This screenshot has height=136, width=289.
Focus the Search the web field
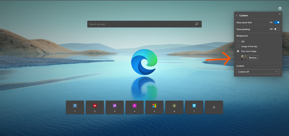point(144,24)
